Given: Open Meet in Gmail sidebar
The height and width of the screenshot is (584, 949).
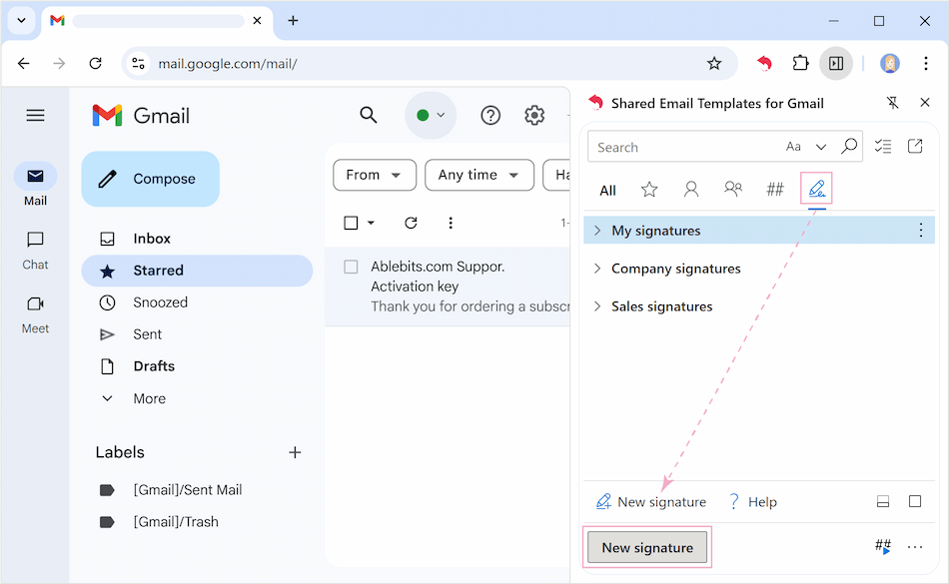Looking at the screenshot, I should (35, 315).
